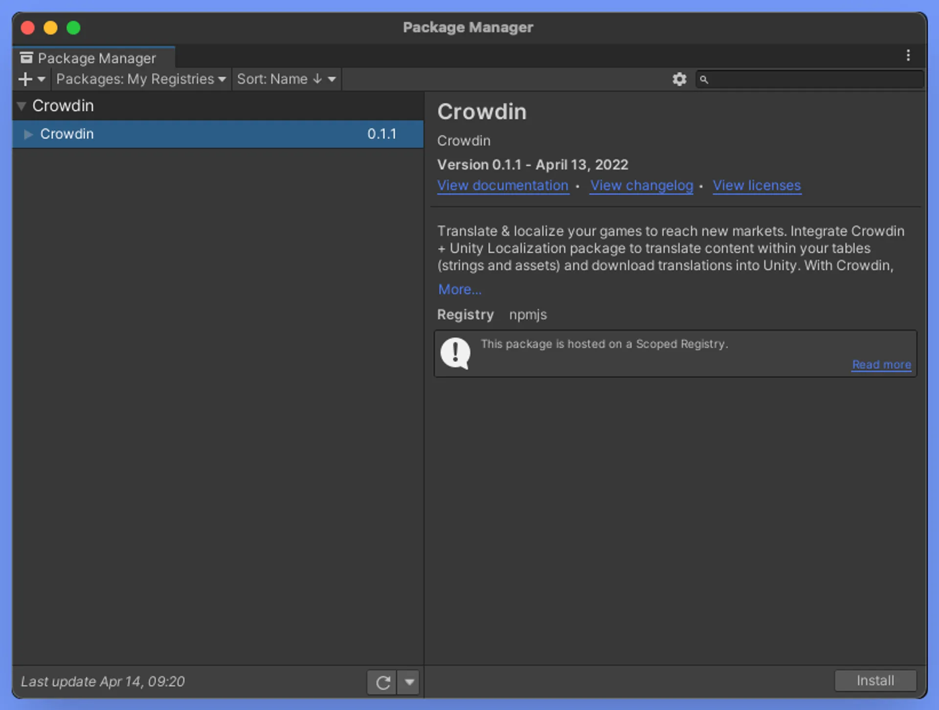Open the Packages My Registries dropdown
The image size is (939, 710).
pos(141,79)
